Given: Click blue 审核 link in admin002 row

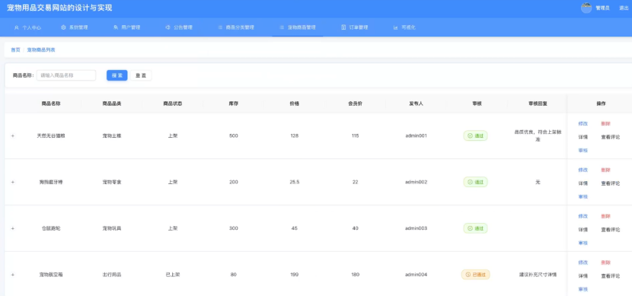Looking at the screenshot, I should click(x=583, y=196).
